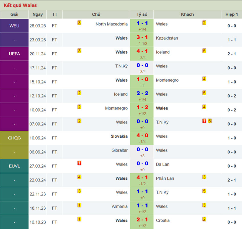Open the Armenia team link
Image resolution: width=242 pixels, height=229 pixels.
(x=119, y=207)
